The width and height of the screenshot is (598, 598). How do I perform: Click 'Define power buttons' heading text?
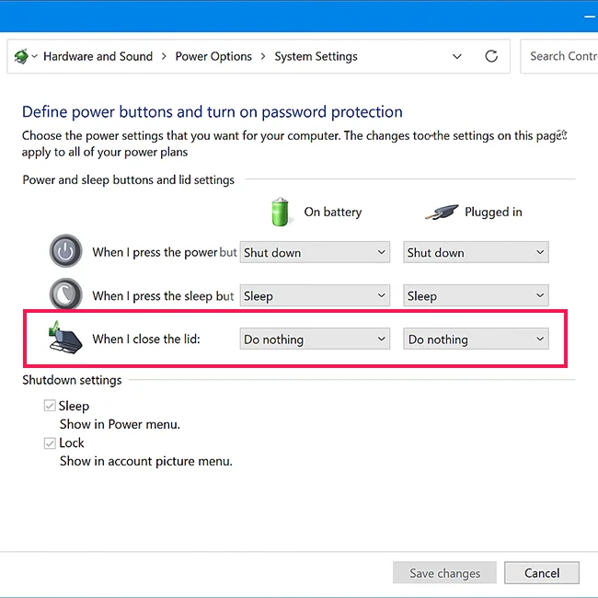[x=212, y=112]
